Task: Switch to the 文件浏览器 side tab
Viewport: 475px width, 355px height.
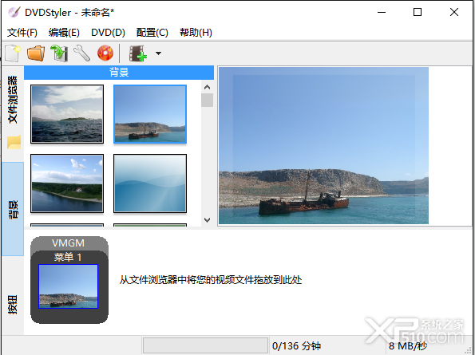Action: pos(13,100)
